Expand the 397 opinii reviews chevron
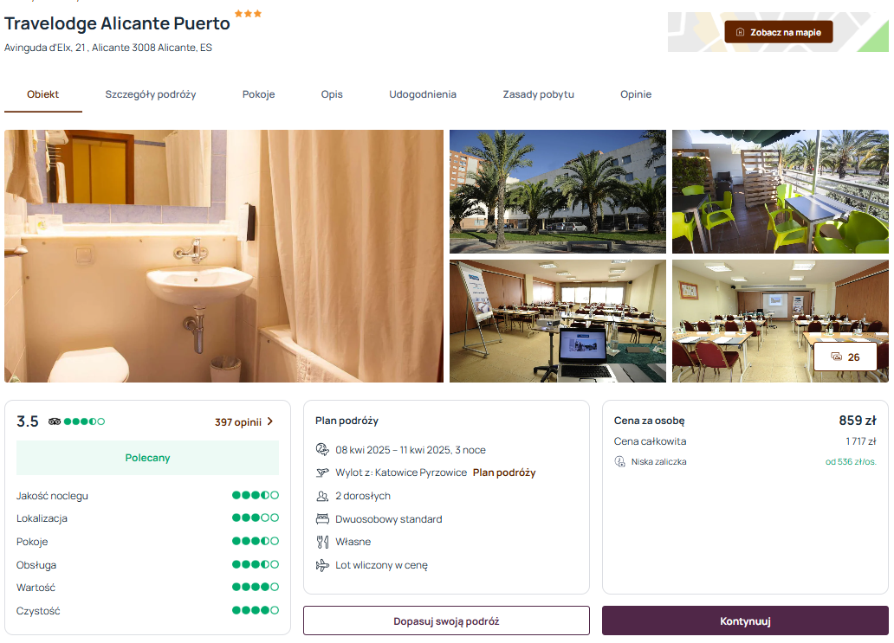 pyautogui.click(x=270, y=421)
